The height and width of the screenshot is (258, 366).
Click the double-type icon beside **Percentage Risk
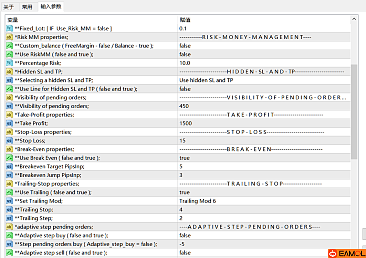pyautogui.click(x=10, y=63)
